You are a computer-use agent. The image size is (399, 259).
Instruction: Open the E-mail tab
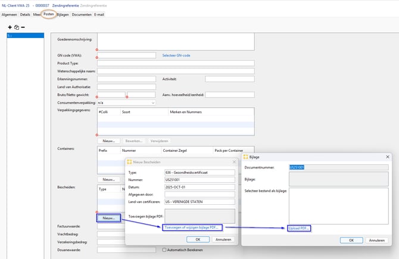tap(99, 14)
